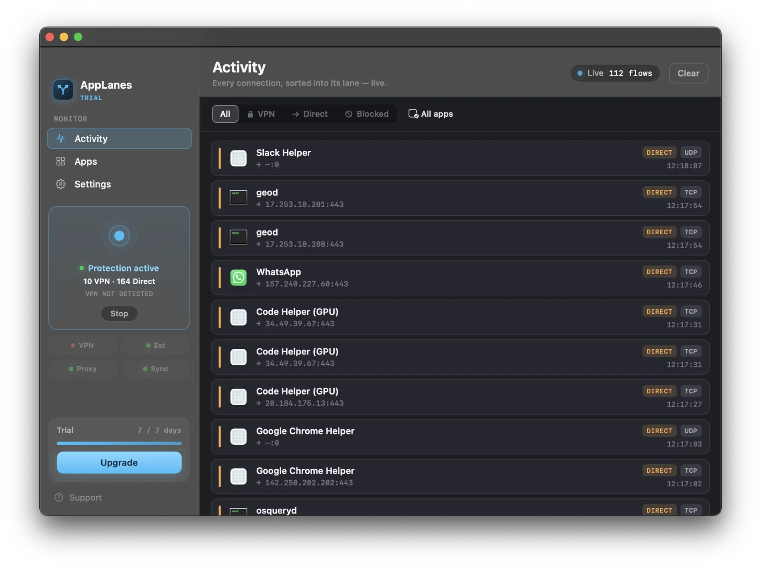
Task: Click the AppLanes logo icon
Action: (x=63, y=89)
